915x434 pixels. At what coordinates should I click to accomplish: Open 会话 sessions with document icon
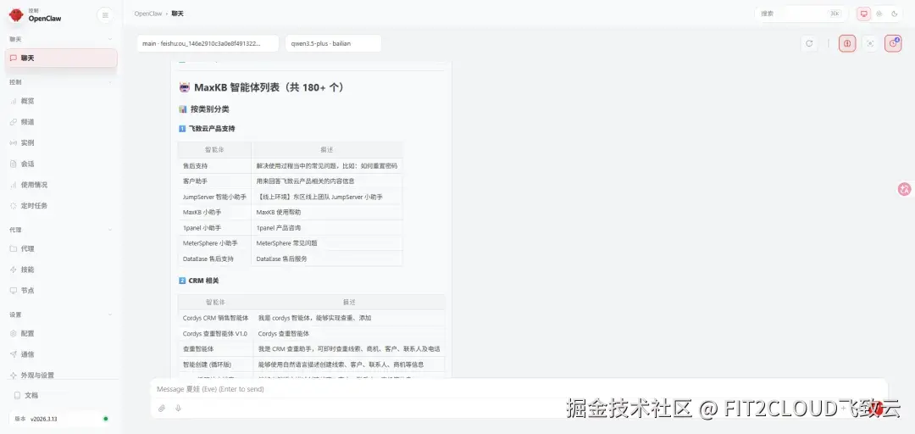(x=61, y=164)
